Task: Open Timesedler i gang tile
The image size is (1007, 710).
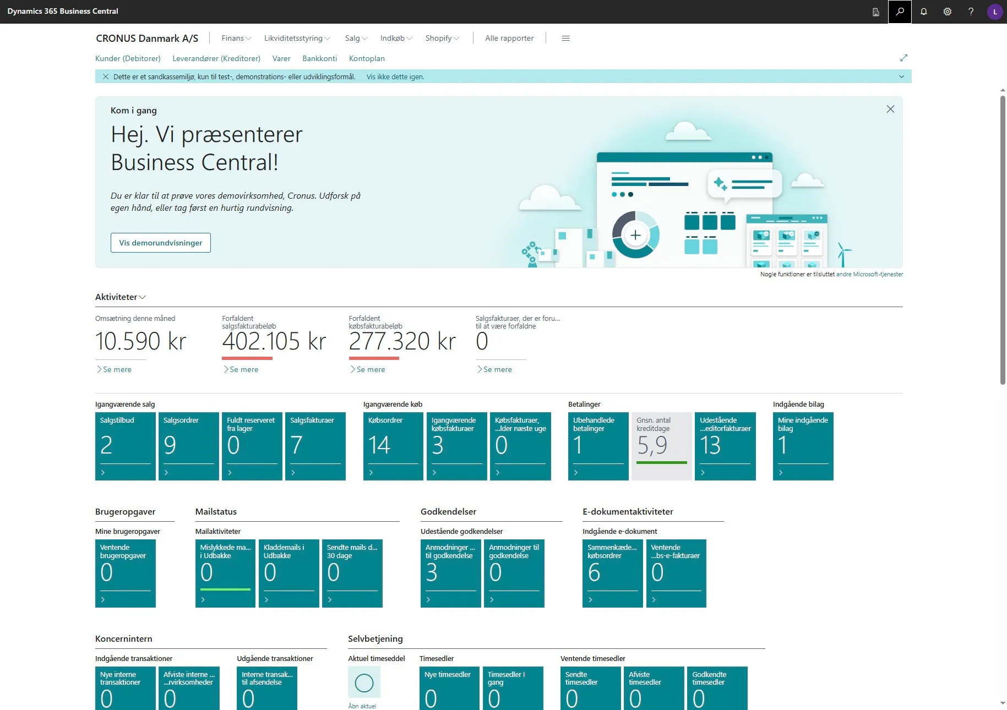Action: [513, 688]
